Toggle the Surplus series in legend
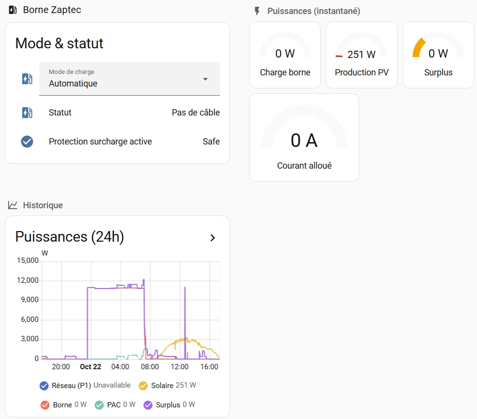The width and height of the screenshot is (477, 419). (x=148, y=405)
